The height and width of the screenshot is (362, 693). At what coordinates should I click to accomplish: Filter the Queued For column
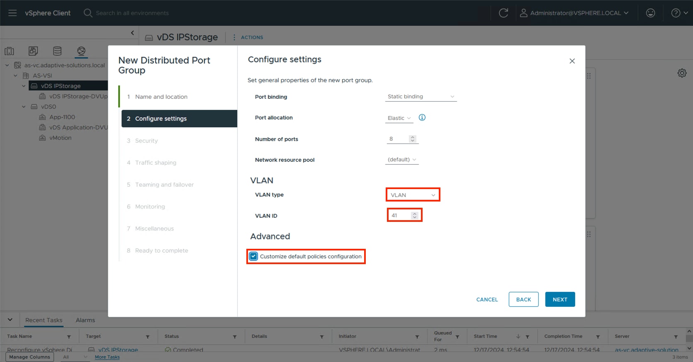457,337
